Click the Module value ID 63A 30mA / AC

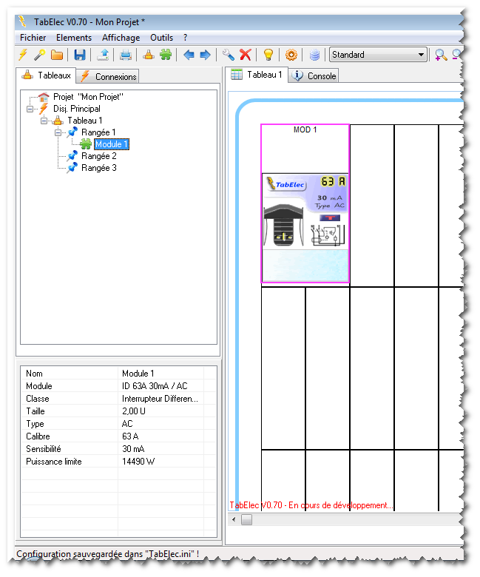pos(155,386)
